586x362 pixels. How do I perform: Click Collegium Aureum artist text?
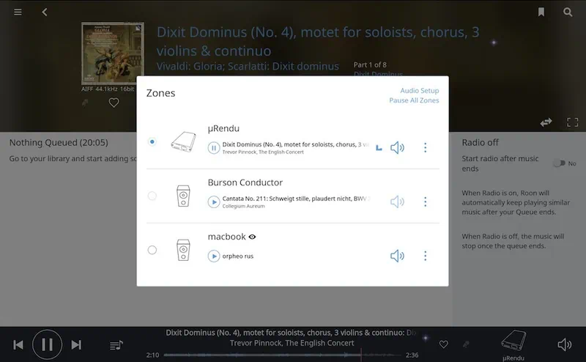(x=243, y=207)
